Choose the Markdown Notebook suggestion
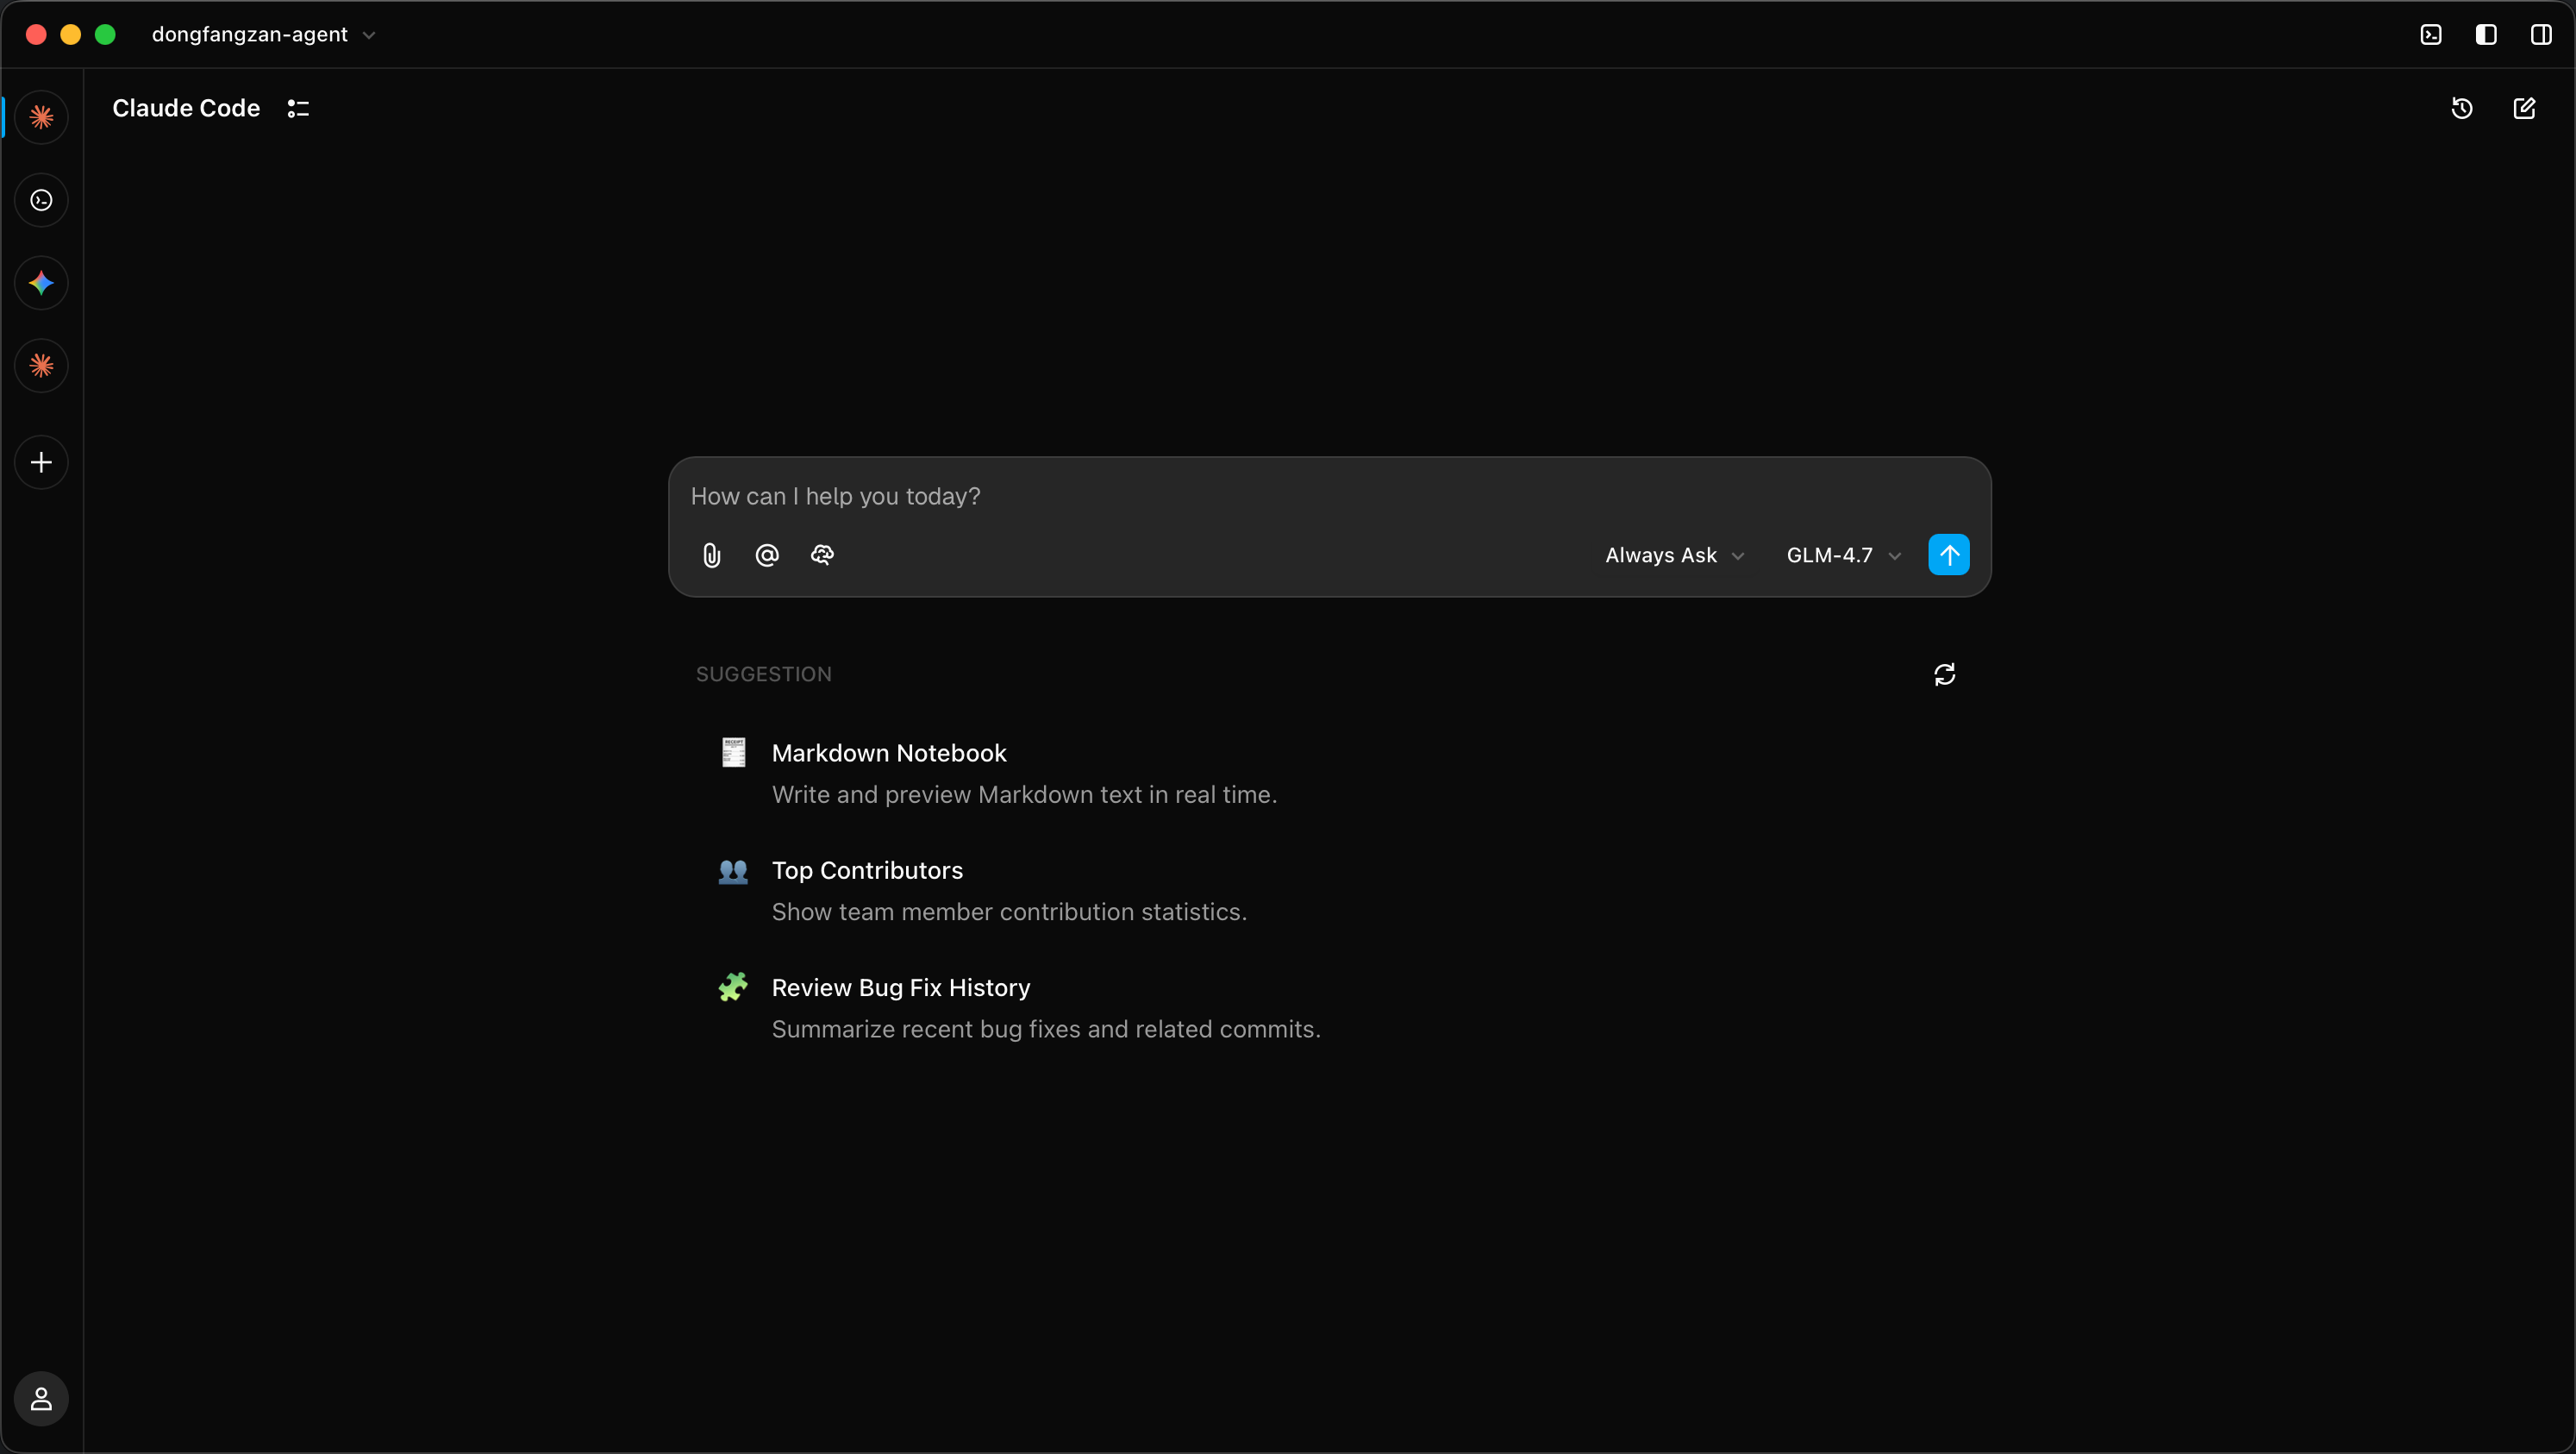This screenshot has width=2576, height=1454. 889,753
